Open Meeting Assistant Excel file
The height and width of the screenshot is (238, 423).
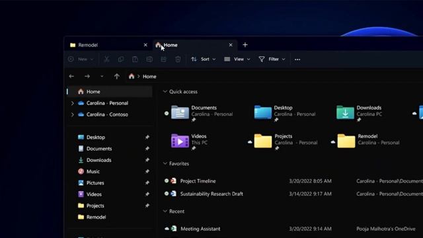point(200,229)
